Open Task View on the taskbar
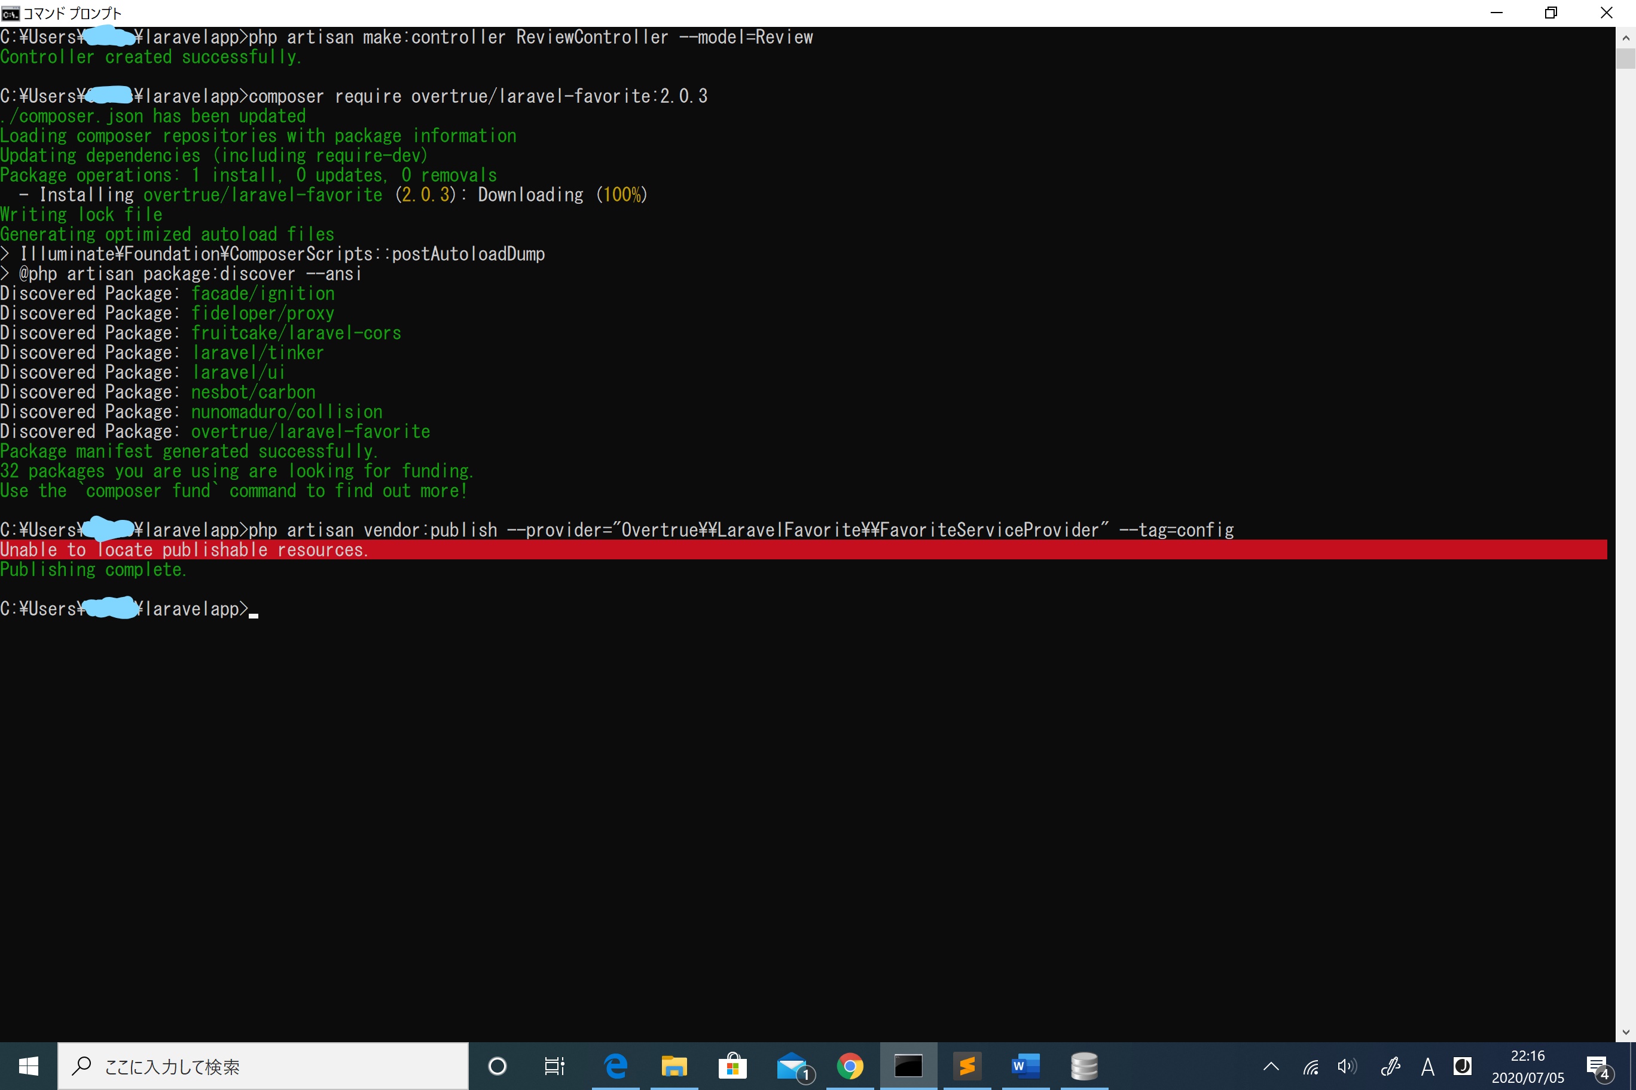1636x1090 pixels. coord(554,1065)
